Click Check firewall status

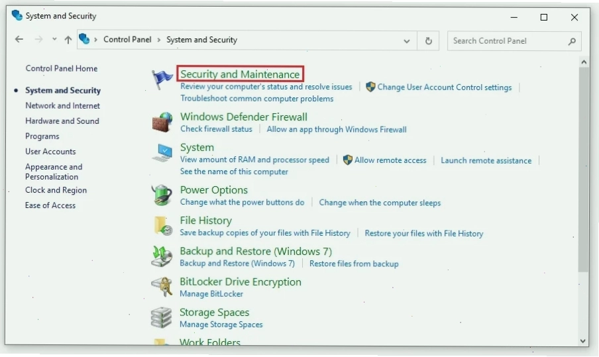point(216,129)
